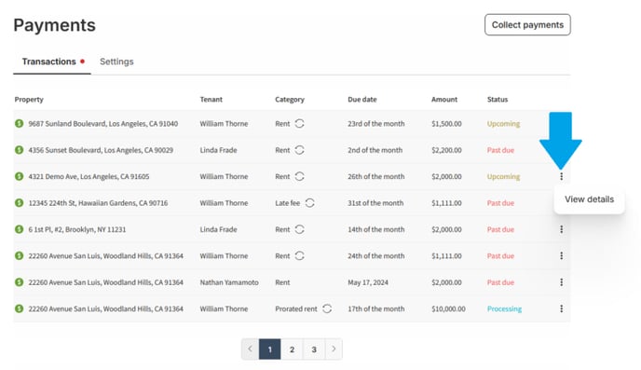Click the tenant name Nathan Yamamoto

[x=229, y=282]
